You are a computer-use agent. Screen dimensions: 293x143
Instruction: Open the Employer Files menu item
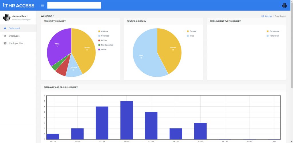pyautogui.click(x=18, y=43)
